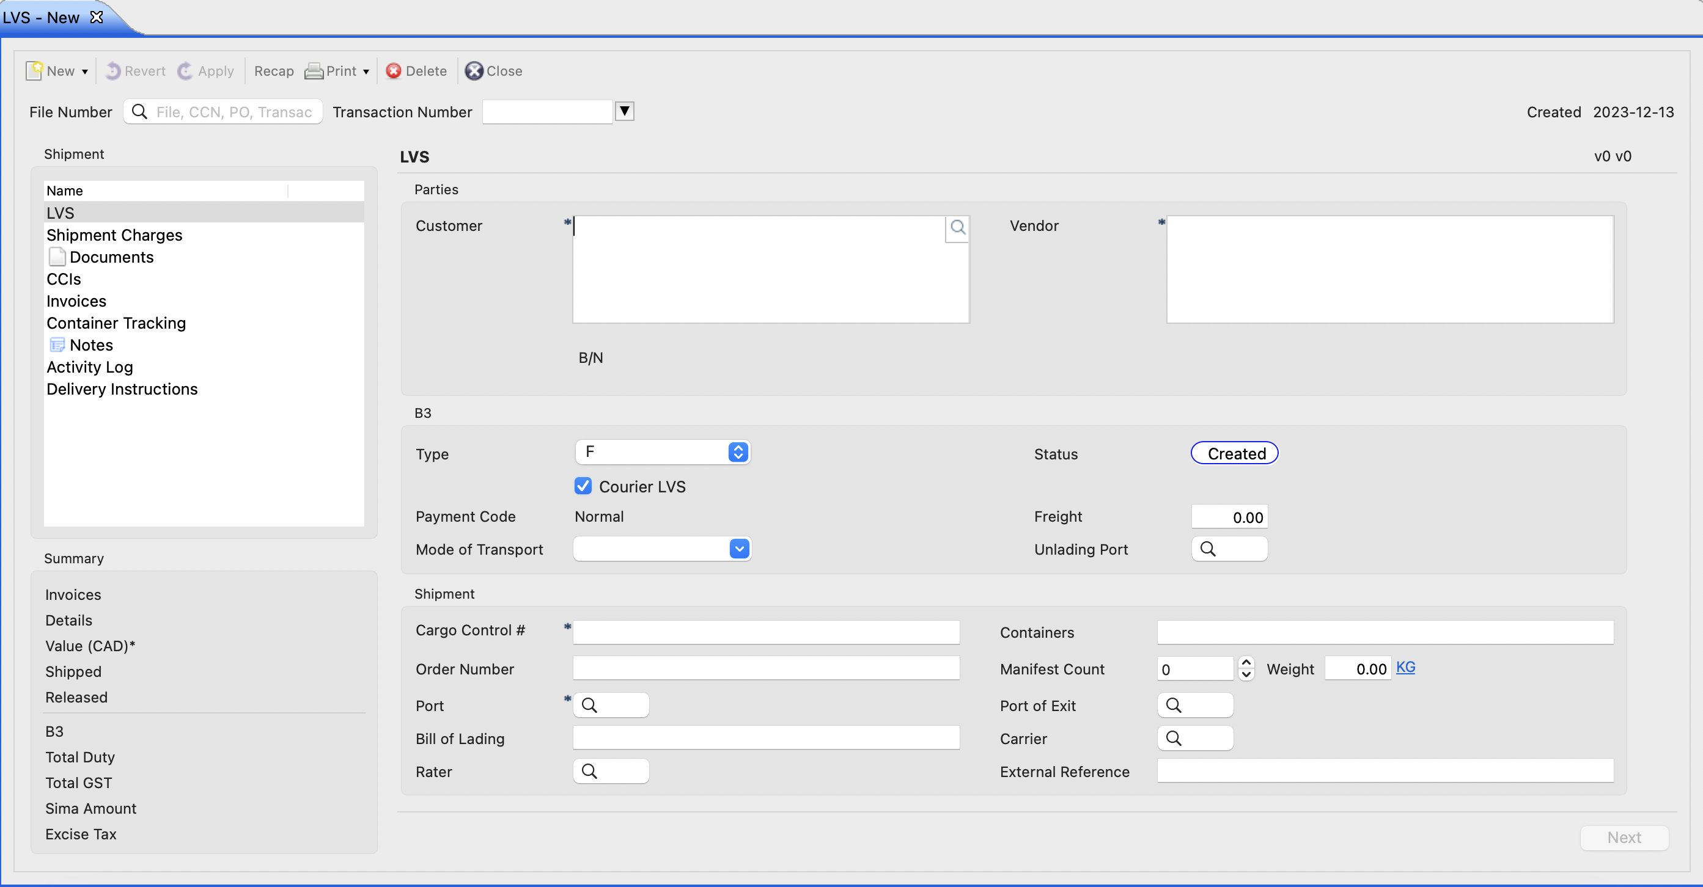Select LVS in the Shipment list
Image resolution: width=1703 pixels, height=887 pixels.
204,213
